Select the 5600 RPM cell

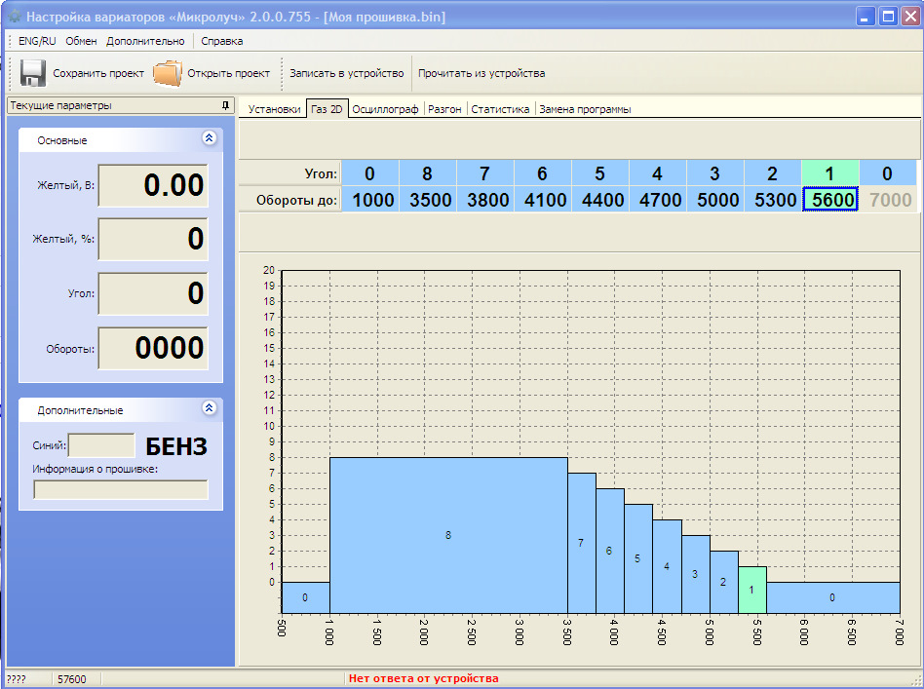pyautogui.click(x=829, y=200)
